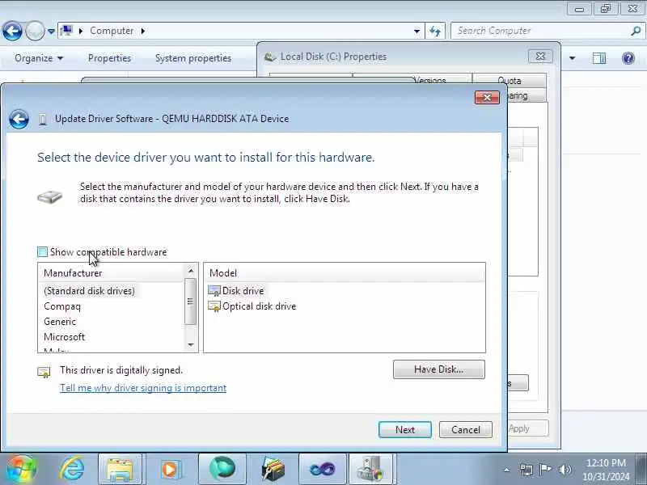Select Compaq in Manufacturer list

[x=62, y=306]
